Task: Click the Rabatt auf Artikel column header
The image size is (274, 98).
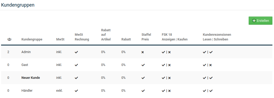Action: [x=106, y=35]
